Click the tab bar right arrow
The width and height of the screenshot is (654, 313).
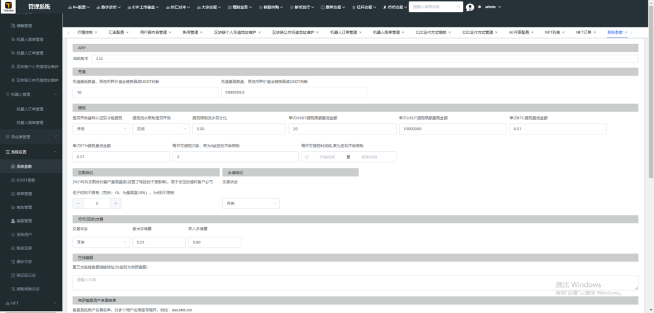632,32
